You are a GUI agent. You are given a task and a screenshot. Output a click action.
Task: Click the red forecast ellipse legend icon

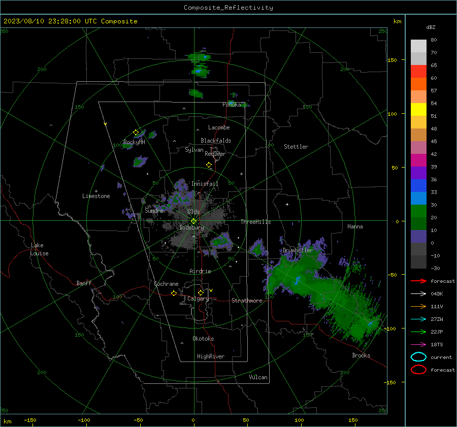[x=418, y=370]
